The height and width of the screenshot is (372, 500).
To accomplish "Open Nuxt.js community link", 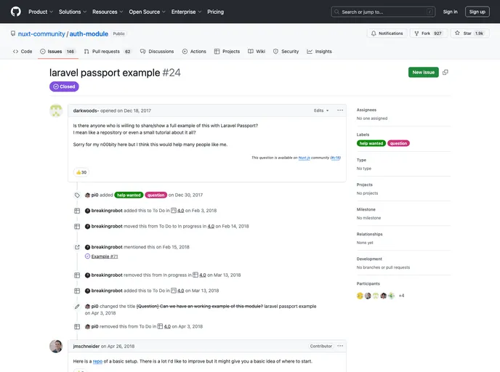I will point(305,158).
